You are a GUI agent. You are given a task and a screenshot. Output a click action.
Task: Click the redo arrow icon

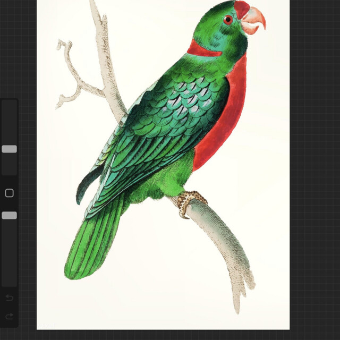[x=10, y=317]
